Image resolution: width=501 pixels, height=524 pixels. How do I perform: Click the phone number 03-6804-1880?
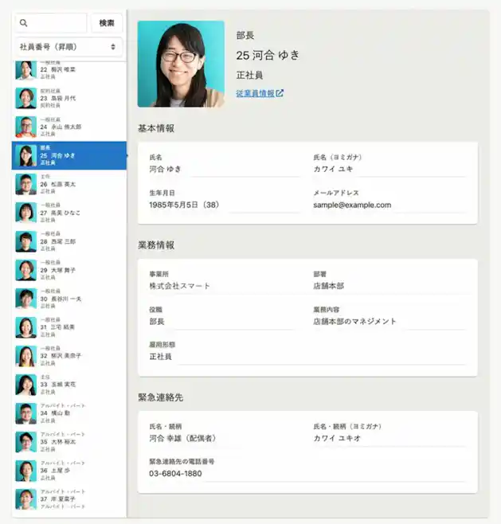pyautogui.click(x=175, y=474)
